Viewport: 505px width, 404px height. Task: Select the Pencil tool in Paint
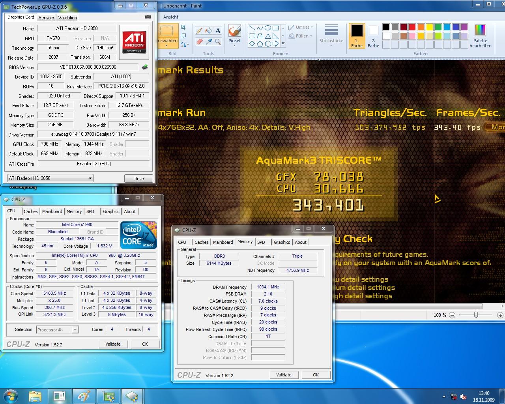coord(199,30)
